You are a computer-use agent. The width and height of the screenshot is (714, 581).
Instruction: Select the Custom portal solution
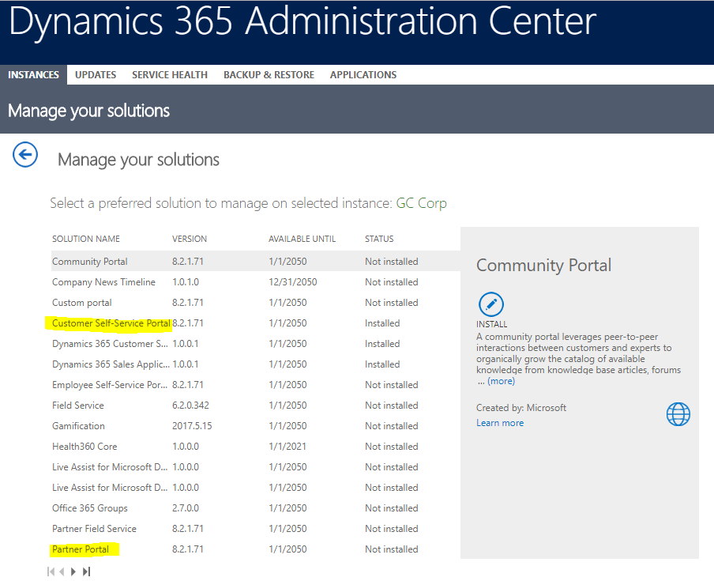coord(82,303)
